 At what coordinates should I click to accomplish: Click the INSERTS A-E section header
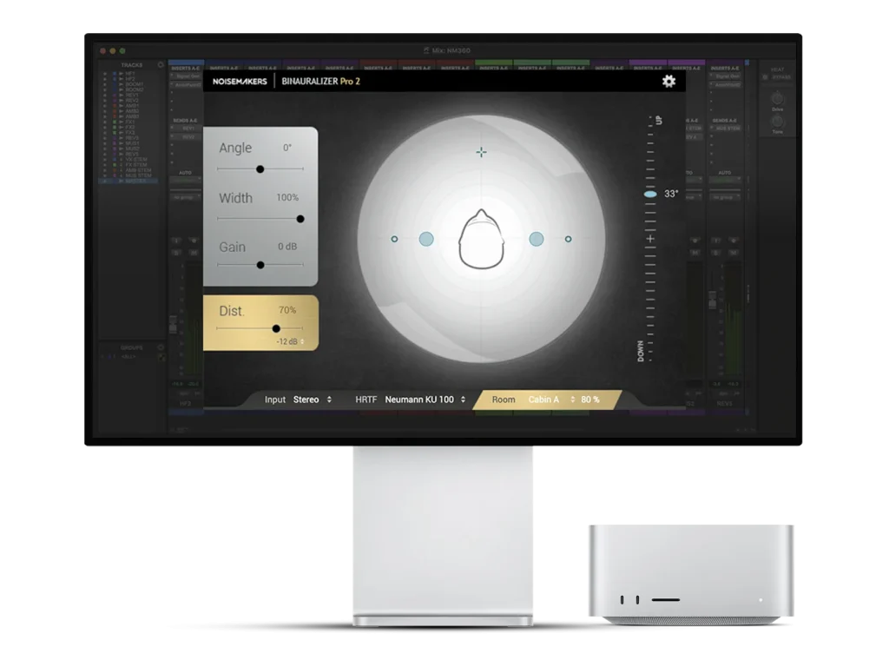(x=186, y=68)
